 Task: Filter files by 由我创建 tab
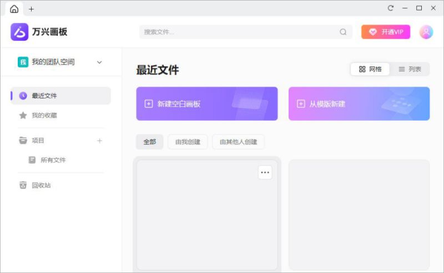coord(188,142)
